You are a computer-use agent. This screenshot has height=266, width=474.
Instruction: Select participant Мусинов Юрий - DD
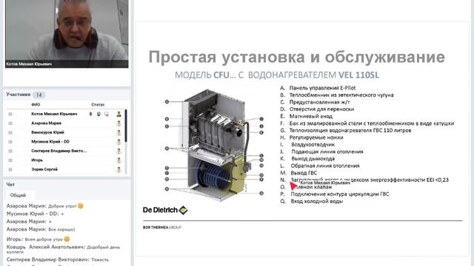tap(50, 141)
